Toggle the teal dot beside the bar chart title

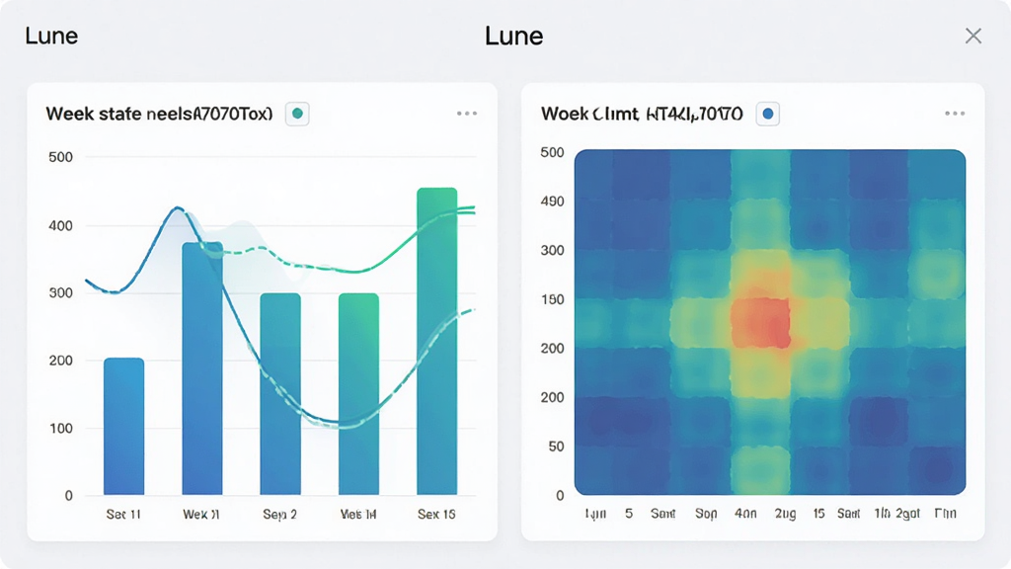coord(297,114)
